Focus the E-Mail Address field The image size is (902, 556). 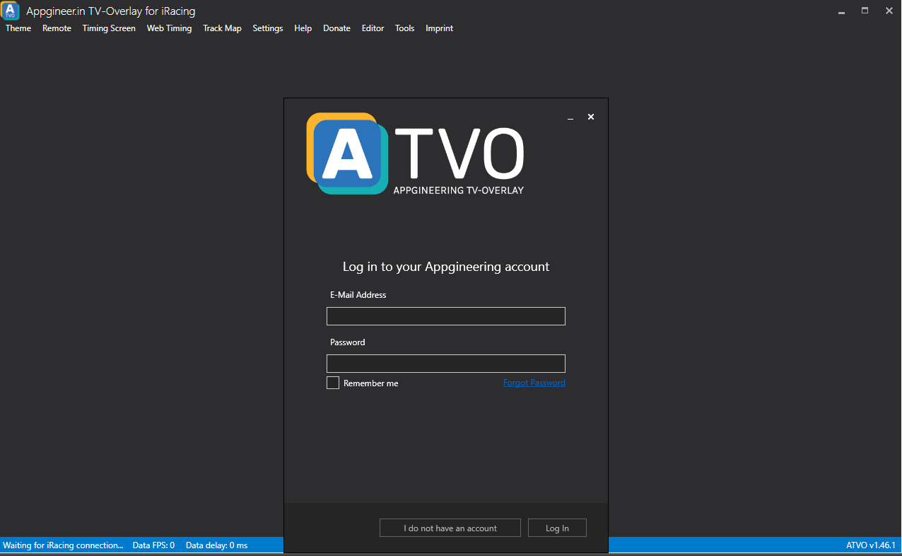(445, 316)
